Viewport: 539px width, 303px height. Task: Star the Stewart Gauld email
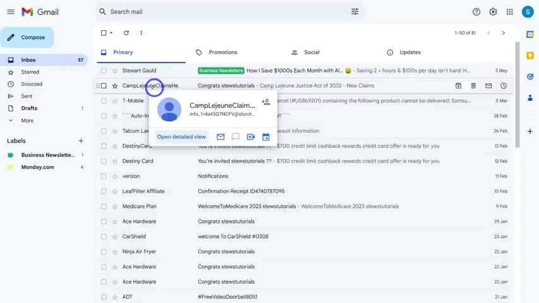pyautogui.click(x=115, y=71)
